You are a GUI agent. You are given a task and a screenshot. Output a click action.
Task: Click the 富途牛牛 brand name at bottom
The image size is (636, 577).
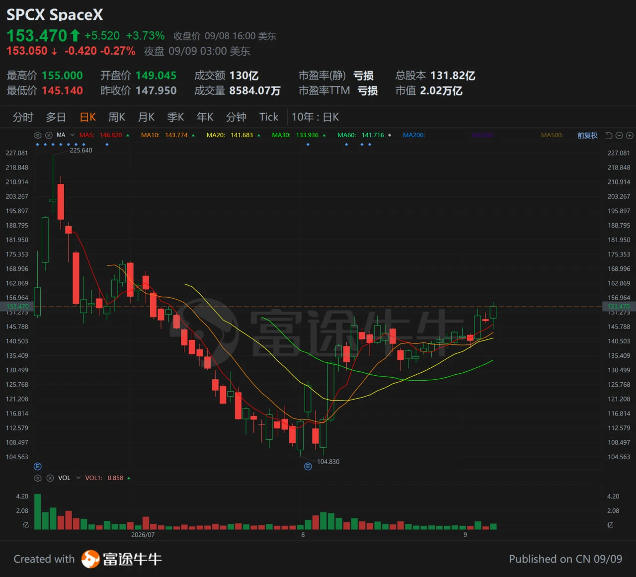coord(132,559)
